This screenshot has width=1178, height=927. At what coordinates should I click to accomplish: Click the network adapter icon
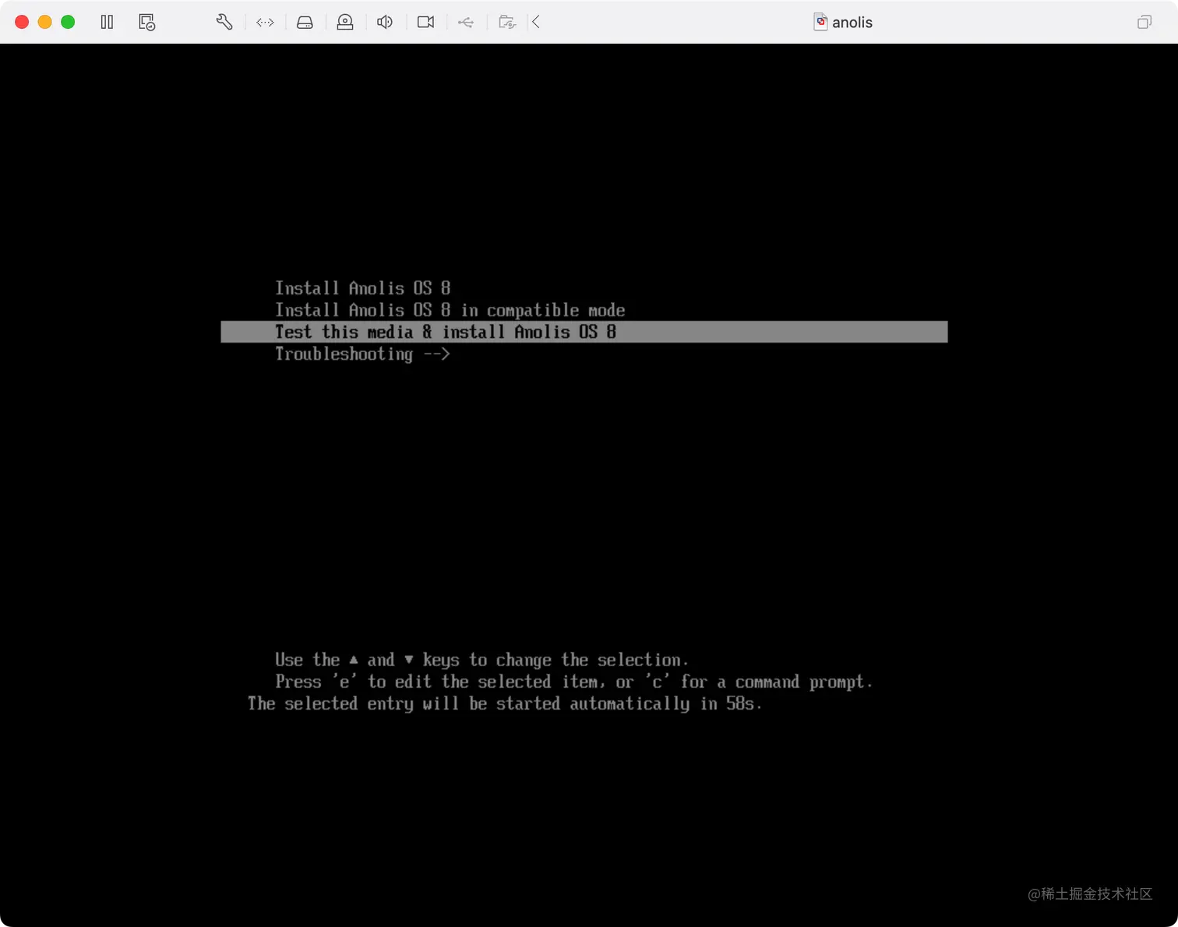click(x=265, y=22)
